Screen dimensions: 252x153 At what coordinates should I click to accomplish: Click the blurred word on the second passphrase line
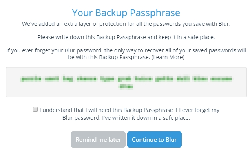[x=126, y=86]
